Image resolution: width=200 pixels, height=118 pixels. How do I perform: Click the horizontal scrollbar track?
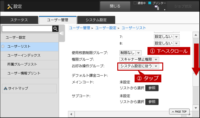pyautogui.click(x=130, y=114)
